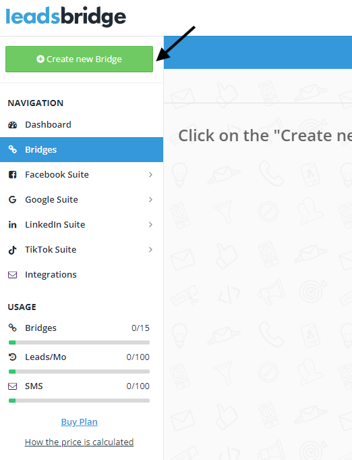Click the Facebook Suite logo icon
The image size is (352, 460).
pos(12,174)
